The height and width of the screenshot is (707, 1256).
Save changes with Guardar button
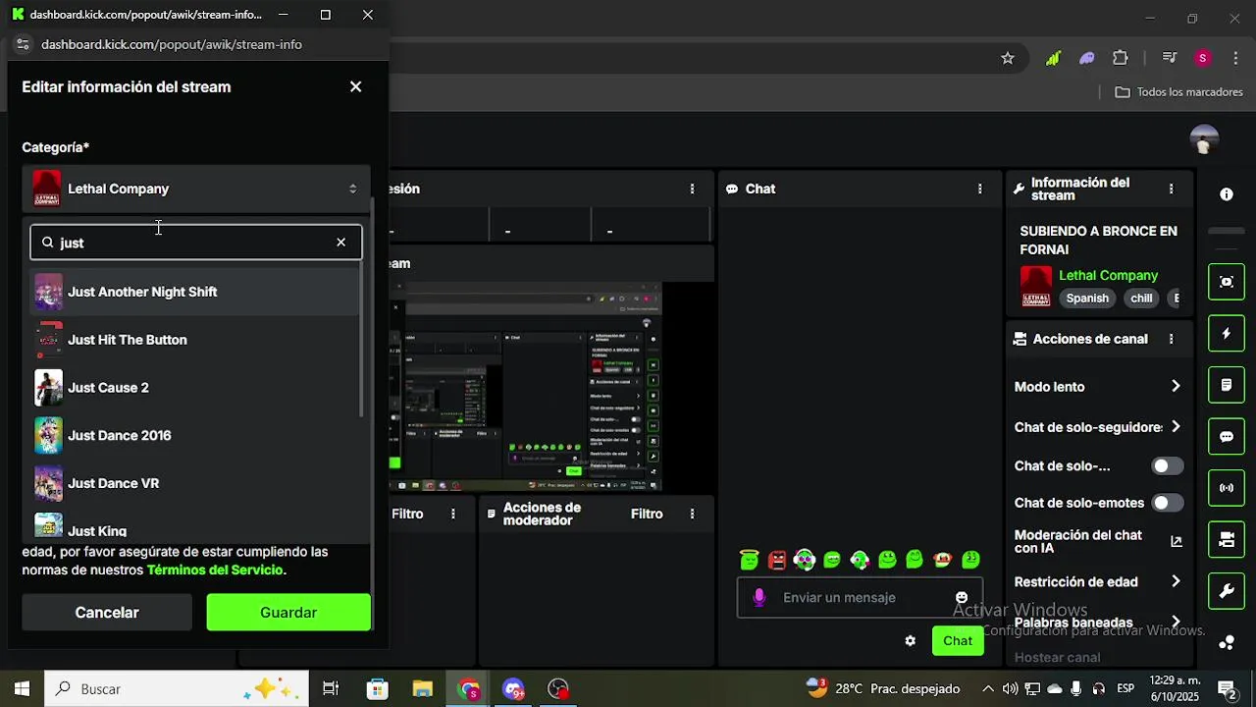click(x=288, y=613)
